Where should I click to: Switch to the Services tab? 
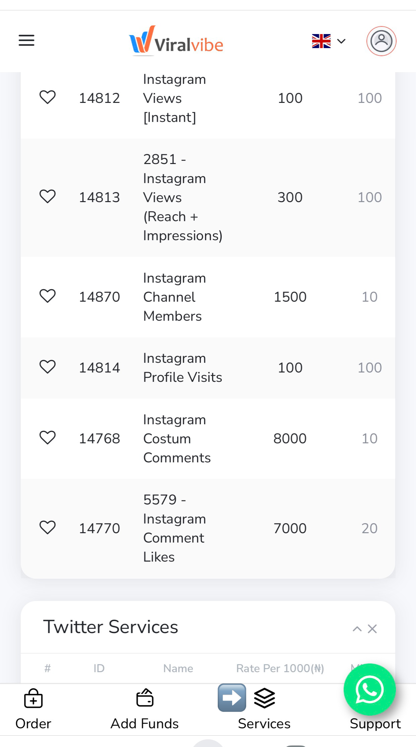pos(264,723)
